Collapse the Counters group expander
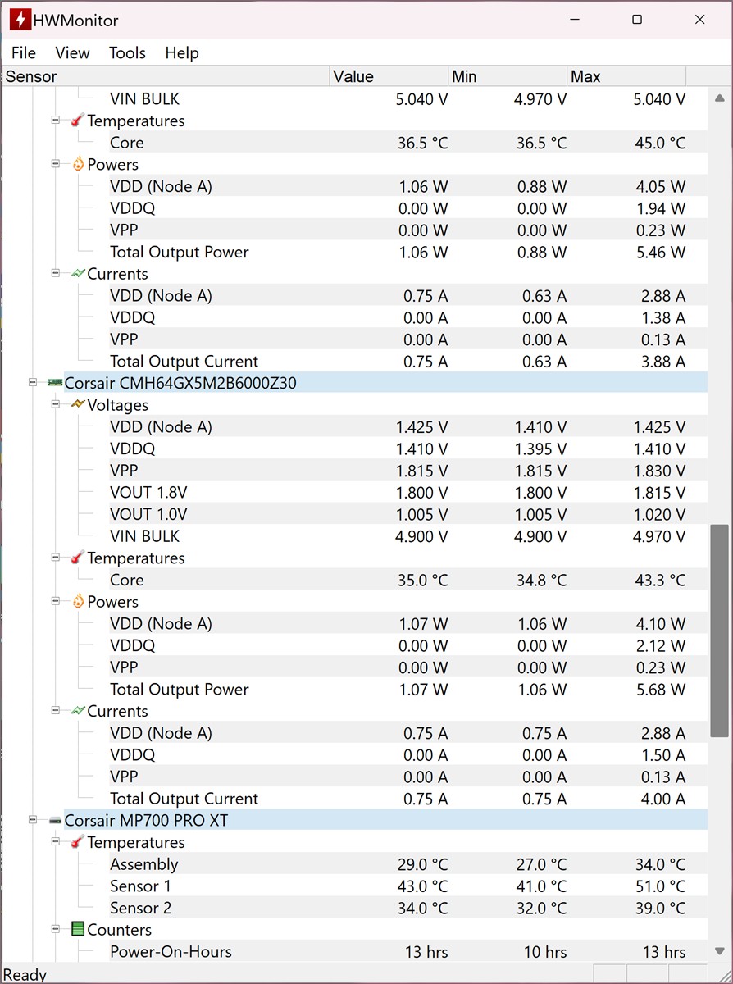This screenshot has height=984, width=733. tap(56, 930)
